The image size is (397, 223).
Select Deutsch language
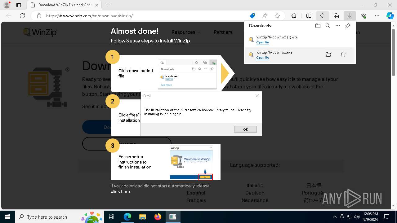(x=255, y=193)
